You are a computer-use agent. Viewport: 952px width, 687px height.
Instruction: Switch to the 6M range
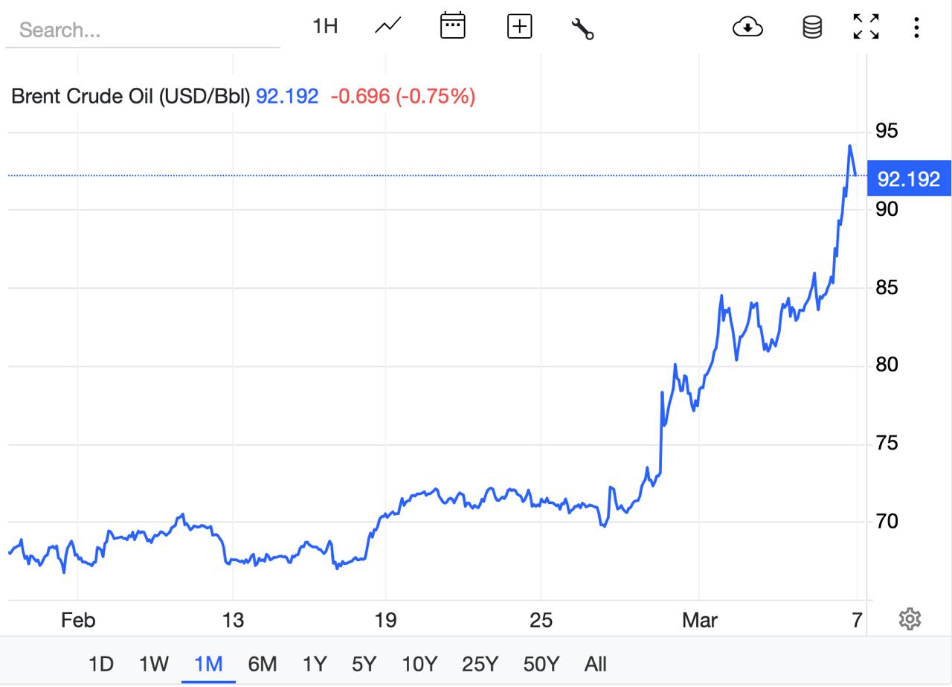click(262, 663)
